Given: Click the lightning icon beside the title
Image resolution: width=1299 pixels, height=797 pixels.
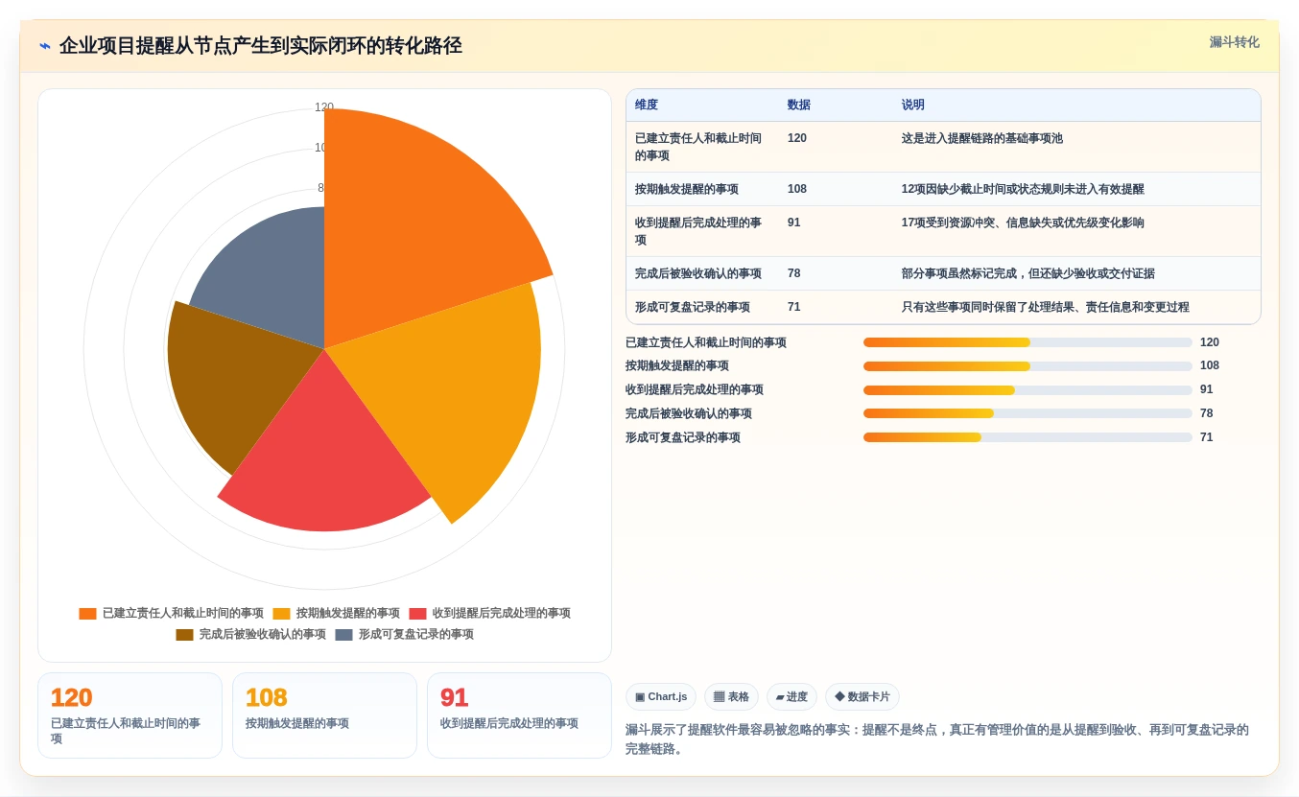Looking at the screenshot, I should point(45,46).
